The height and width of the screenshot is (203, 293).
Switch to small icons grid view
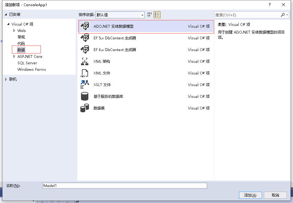(x=149, y=15)
